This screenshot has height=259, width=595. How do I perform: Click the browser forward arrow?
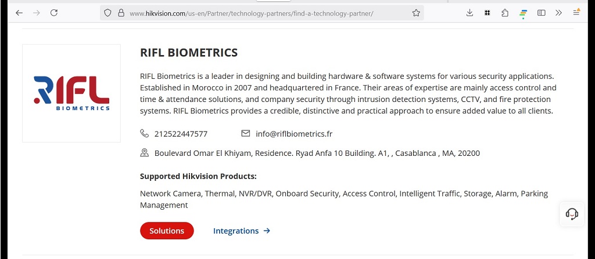(37, 13)
